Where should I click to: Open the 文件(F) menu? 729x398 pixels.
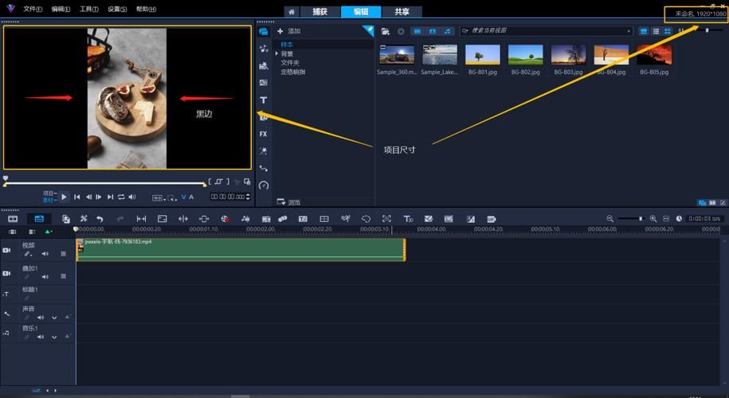(x=33, y=9)
